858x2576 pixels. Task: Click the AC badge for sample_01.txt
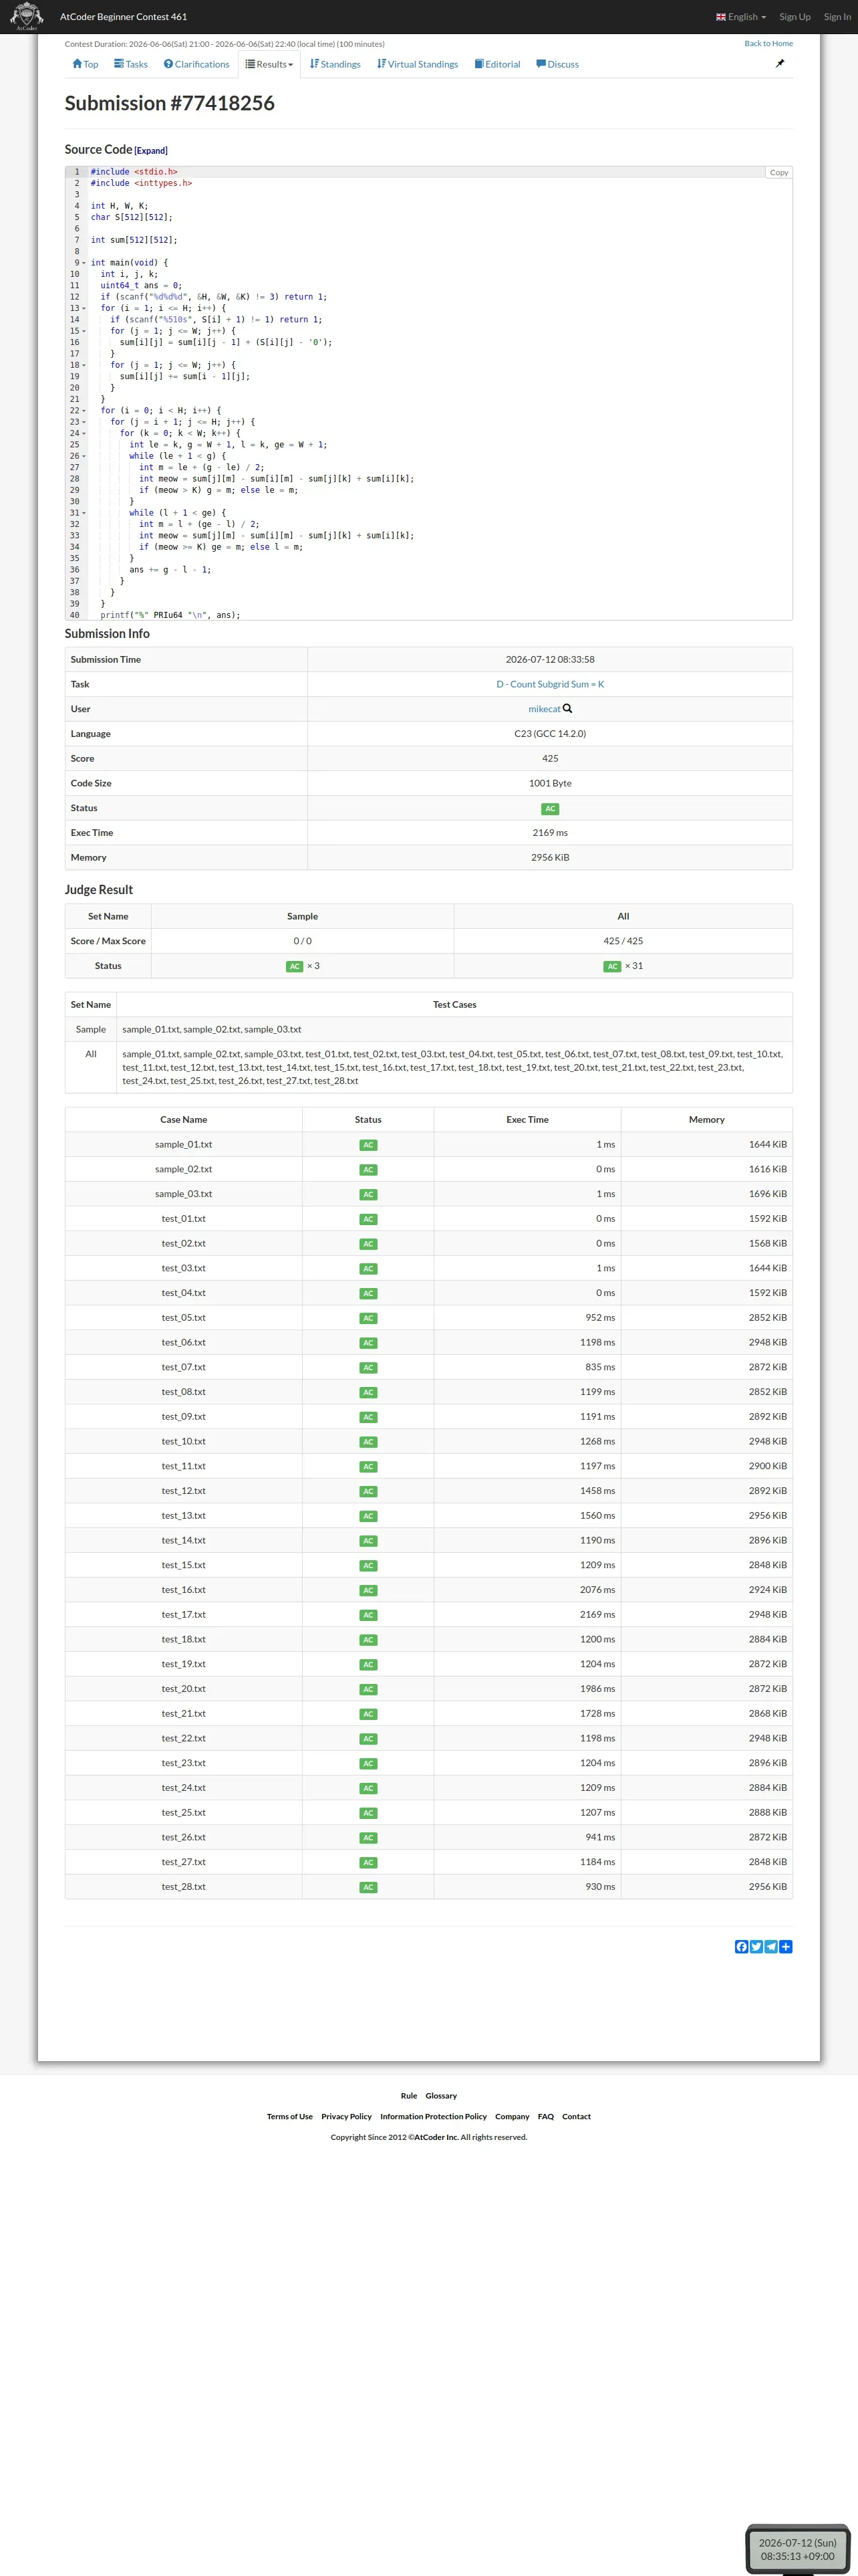pos(368,1145)
